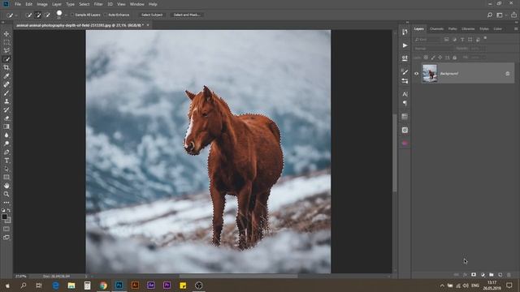
Task: Select the Quick Selection tool in toolbox
Action: click(6, 59)
